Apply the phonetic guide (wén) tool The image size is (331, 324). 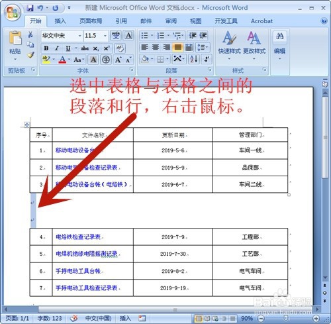tap(116, 35)
